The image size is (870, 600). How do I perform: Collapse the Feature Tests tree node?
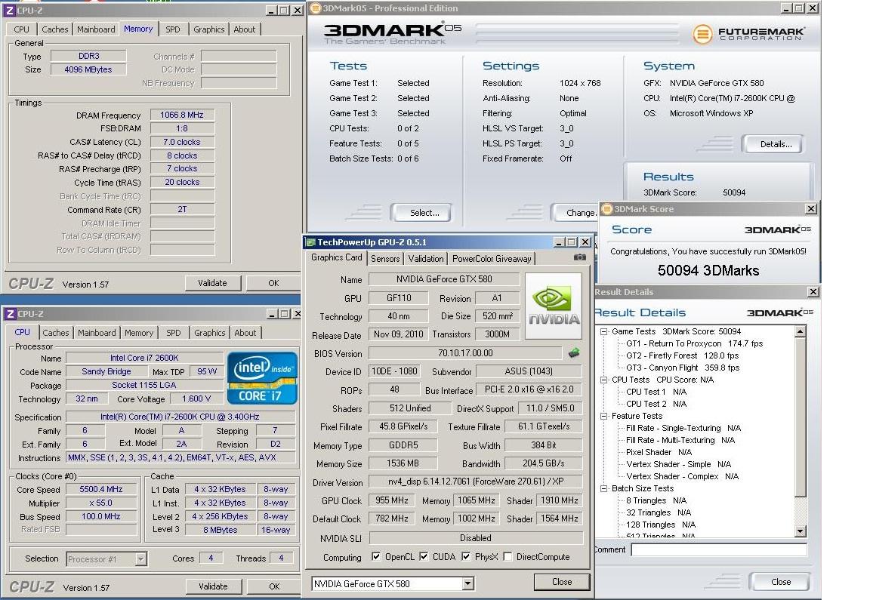[x=603, y=416]
